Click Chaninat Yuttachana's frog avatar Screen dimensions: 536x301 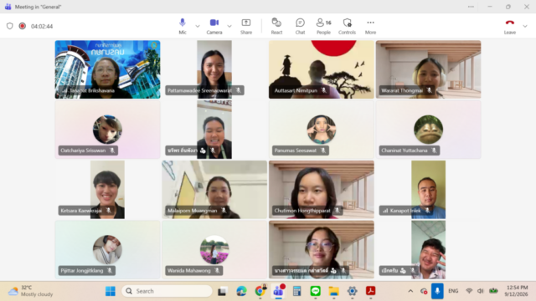click(x=428, y=130)
